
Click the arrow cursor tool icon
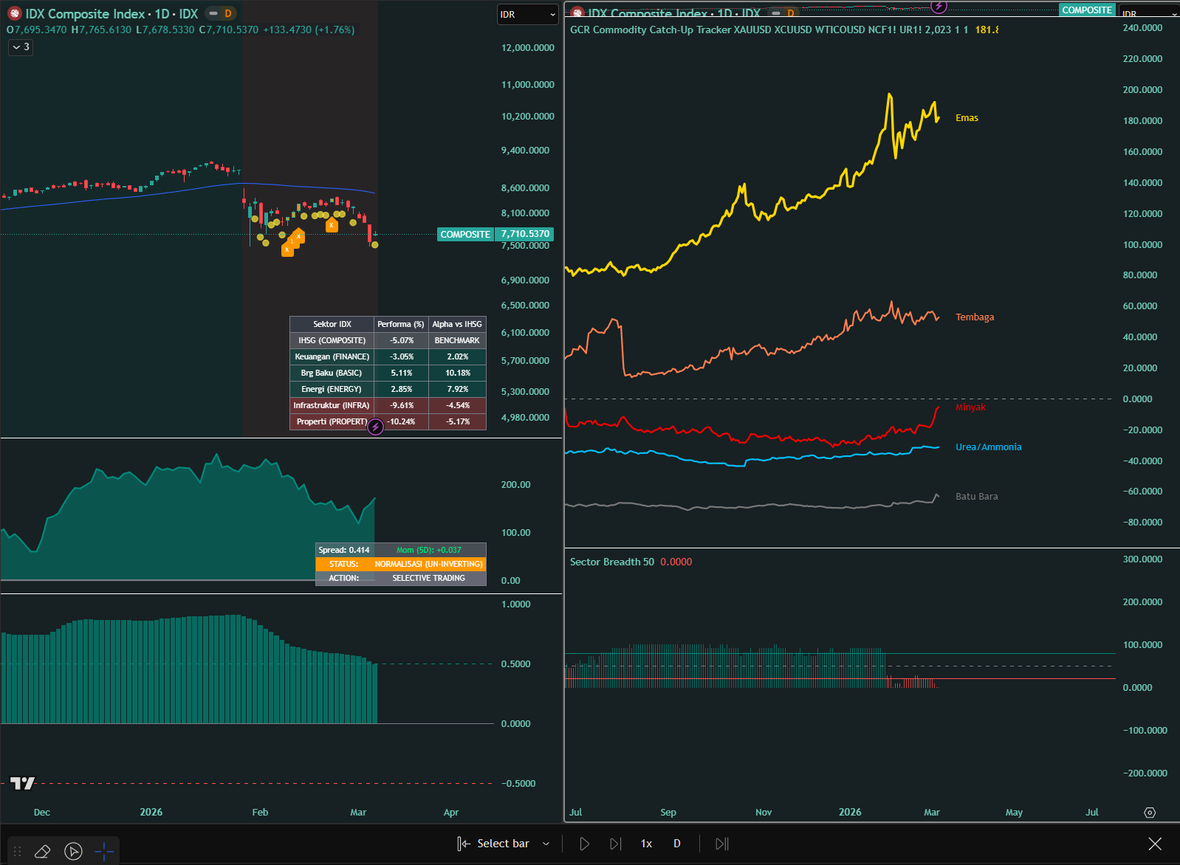(73, 851)
